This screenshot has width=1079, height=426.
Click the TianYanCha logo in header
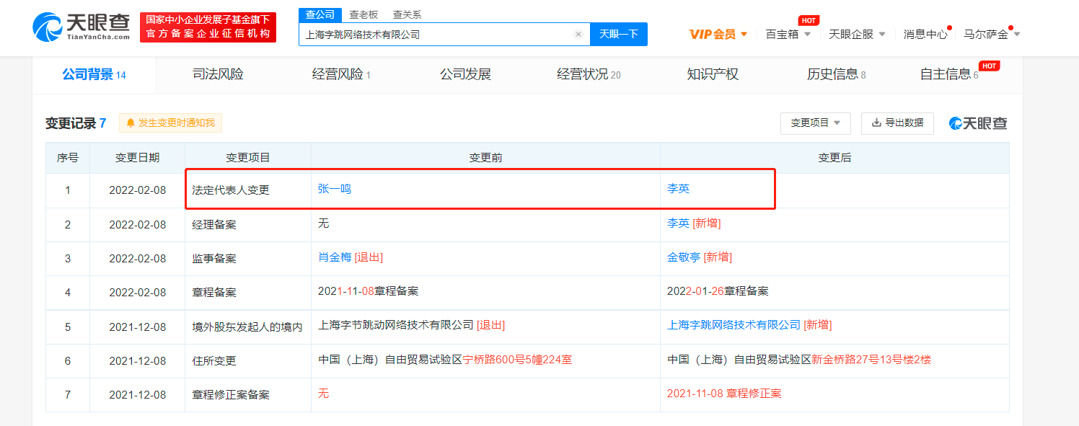tap(81, 27)
